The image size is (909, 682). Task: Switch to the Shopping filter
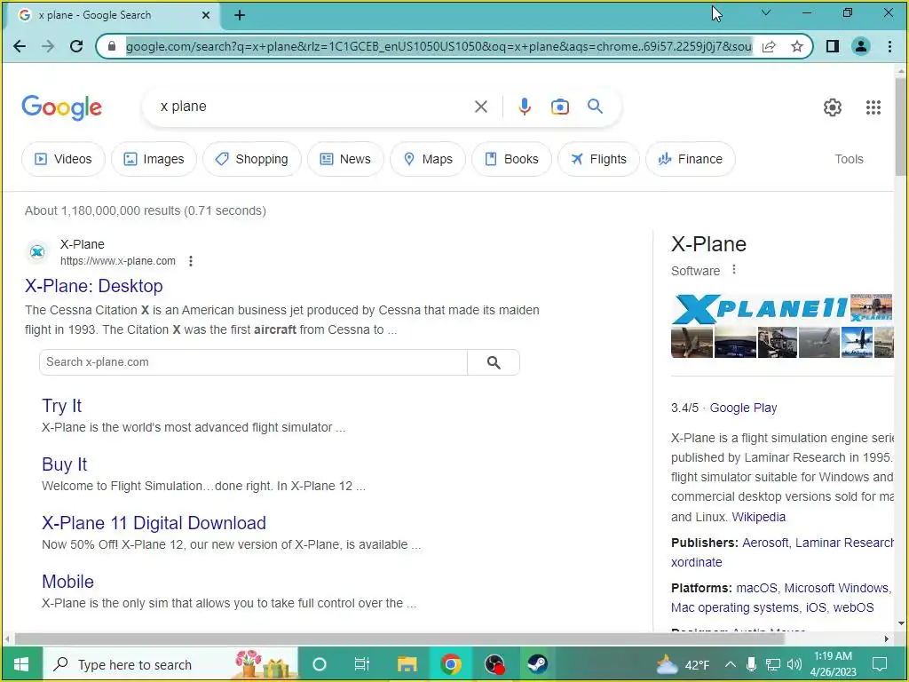click(x=251, y=159)
